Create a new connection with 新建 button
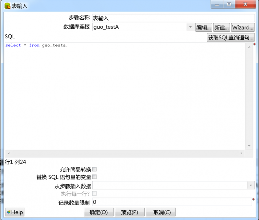Image resolution: width=259 pixels, height=220 pixels. 221,27
